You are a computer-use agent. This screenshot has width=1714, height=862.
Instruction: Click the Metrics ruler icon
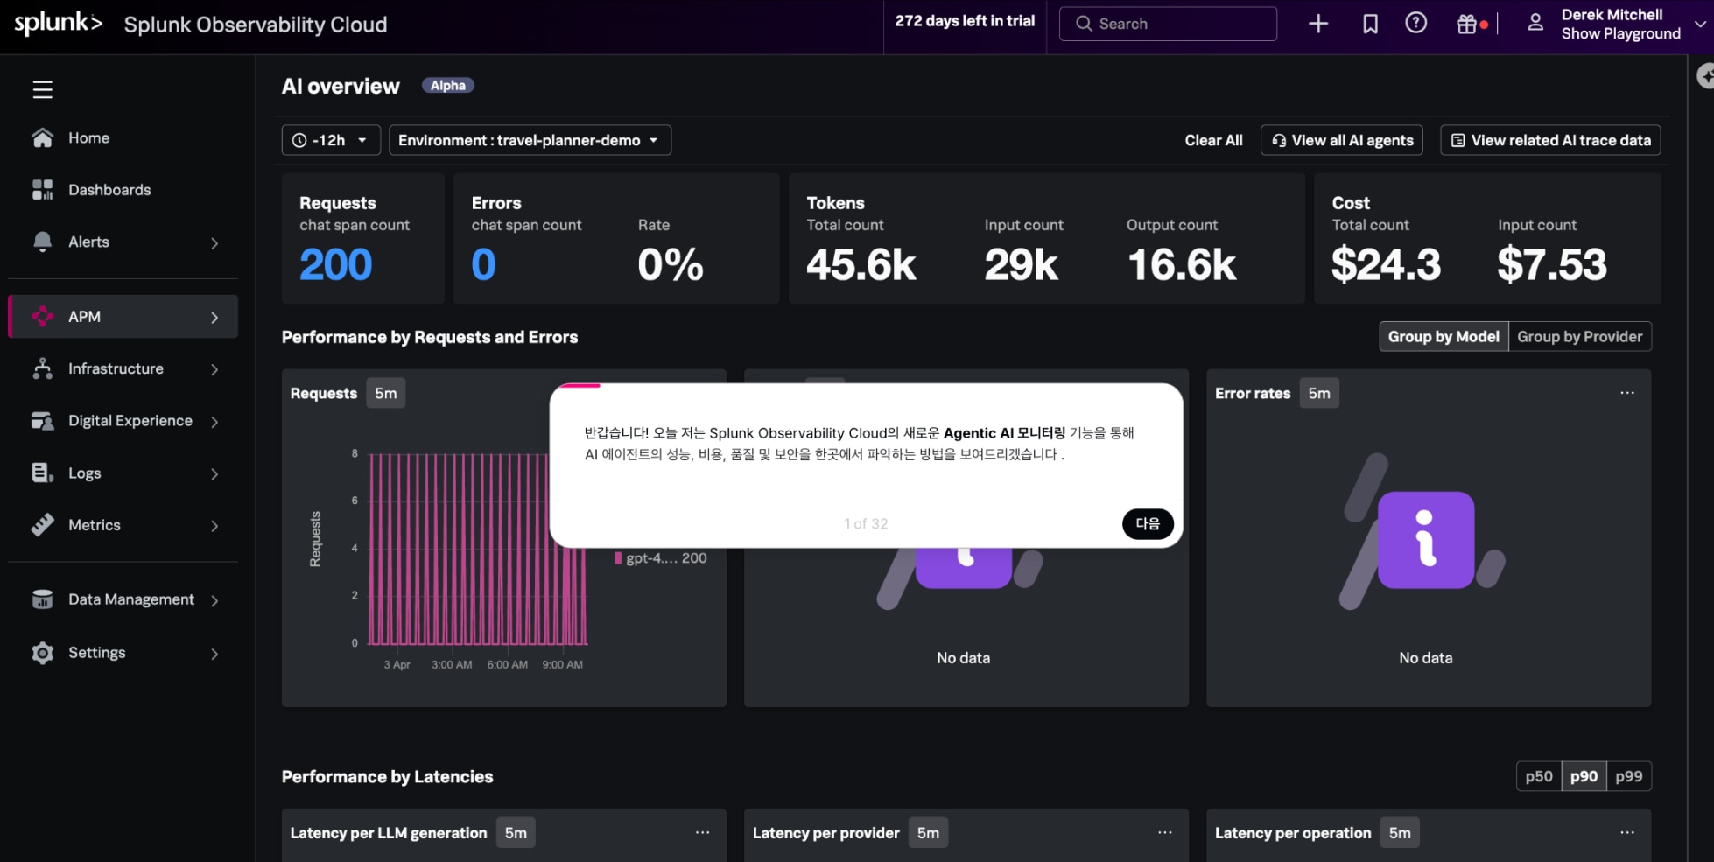(42, 525)
